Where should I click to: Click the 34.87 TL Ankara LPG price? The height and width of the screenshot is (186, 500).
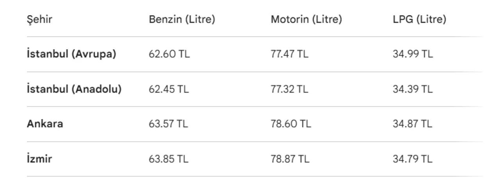point(412,124)
